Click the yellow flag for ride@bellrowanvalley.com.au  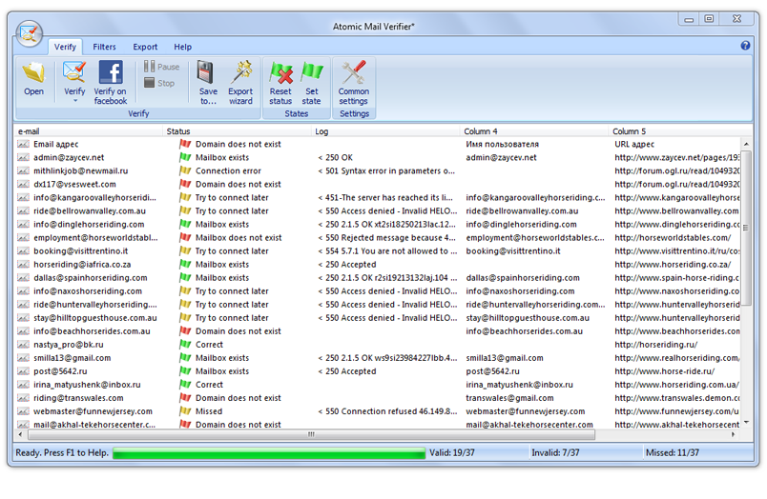185,210
